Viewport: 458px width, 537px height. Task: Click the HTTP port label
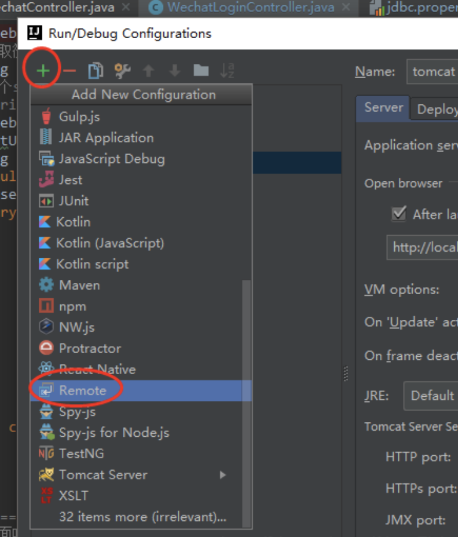tap(418, 457)
